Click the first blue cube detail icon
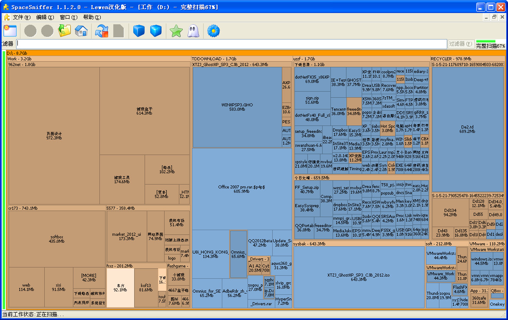Image resolution: width=508 pixels, height=320 pixels. pyautogui.click(x=139, y=31)
